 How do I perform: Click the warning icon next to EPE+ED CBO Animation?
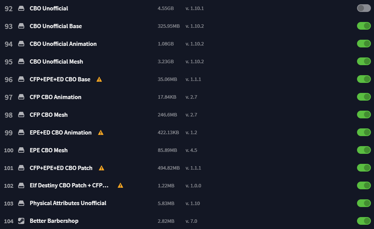pos(101,133)
